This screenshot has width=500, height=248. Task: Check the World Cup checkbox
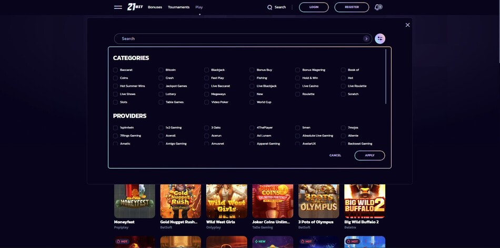[x=252, y=102]
